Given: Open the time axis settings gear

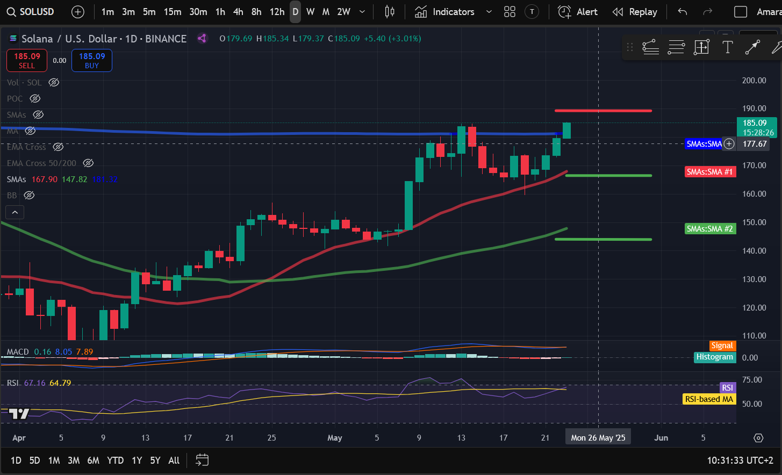Looking at the screenshot, I should click(x=758, y=438).
